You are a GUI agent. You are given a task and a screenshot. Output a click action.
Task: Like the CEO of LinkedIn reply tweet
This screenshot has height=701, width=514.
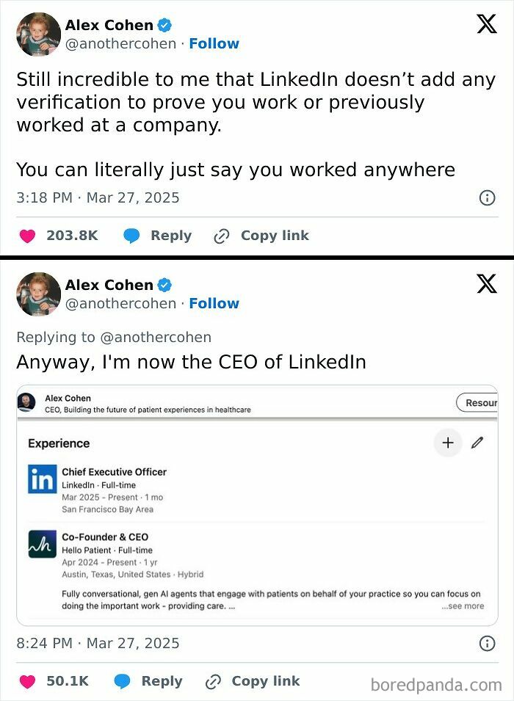(27, 681)
